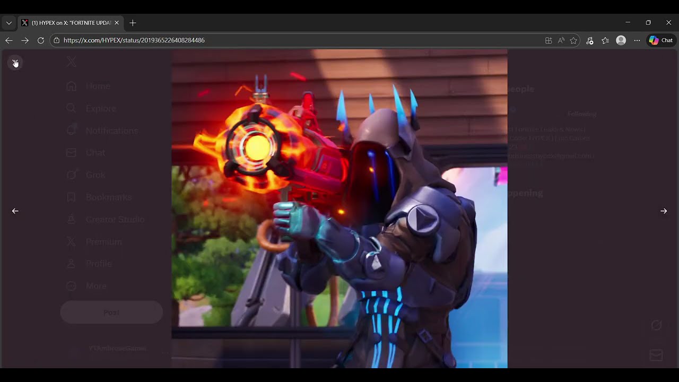Click the X tab favicon
This screenshot has width=679, height=382.
click(24, 23)
